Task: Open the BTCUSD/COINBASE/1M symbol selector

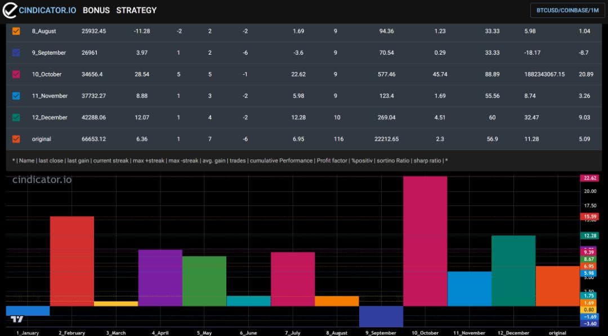Action: [x=567, y=11]
